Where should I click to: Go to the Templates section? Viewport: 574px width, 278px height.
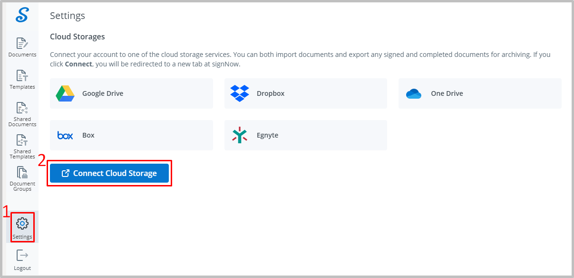22,79
